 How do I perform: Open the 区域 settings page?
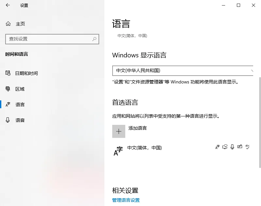pyautogui.click(x=20, y=89)
